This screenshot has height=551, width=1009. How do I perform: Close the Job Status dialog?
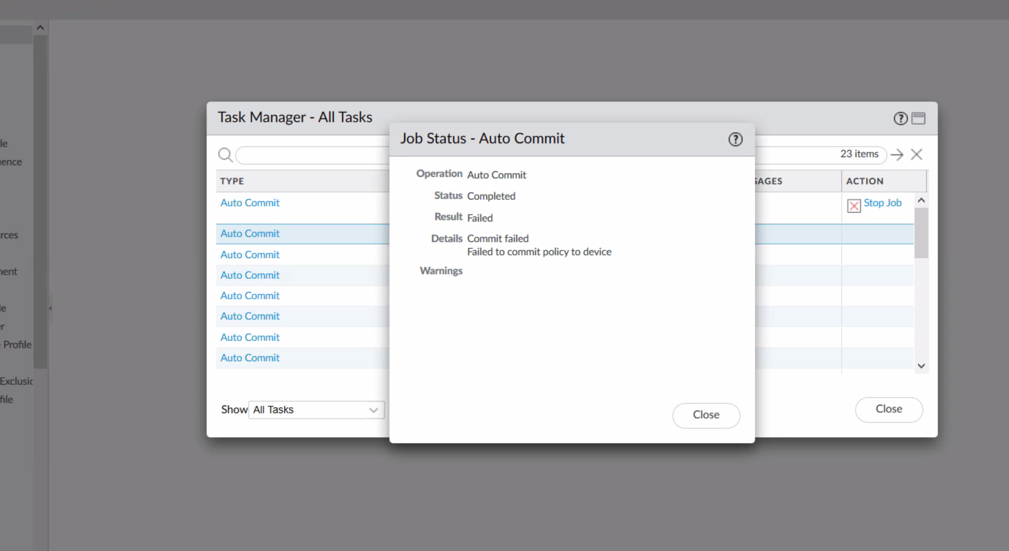[x=706, y=415]
